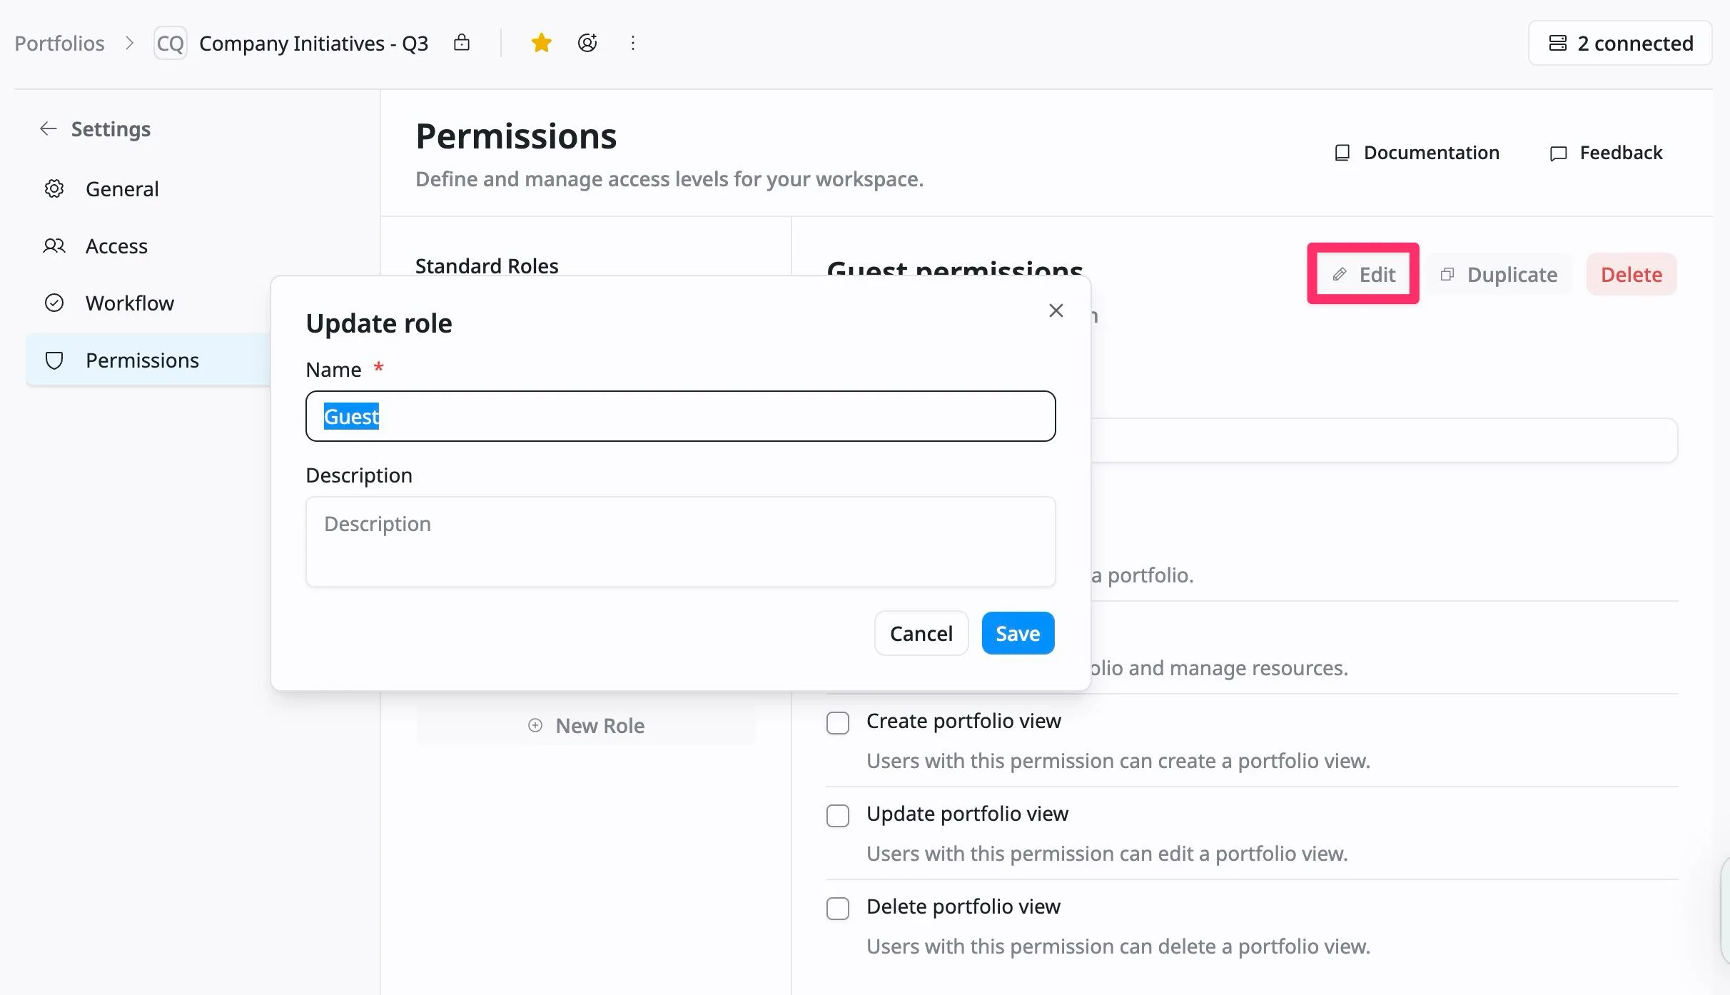Go to Portfolios breadcrumb

[59, 43]
